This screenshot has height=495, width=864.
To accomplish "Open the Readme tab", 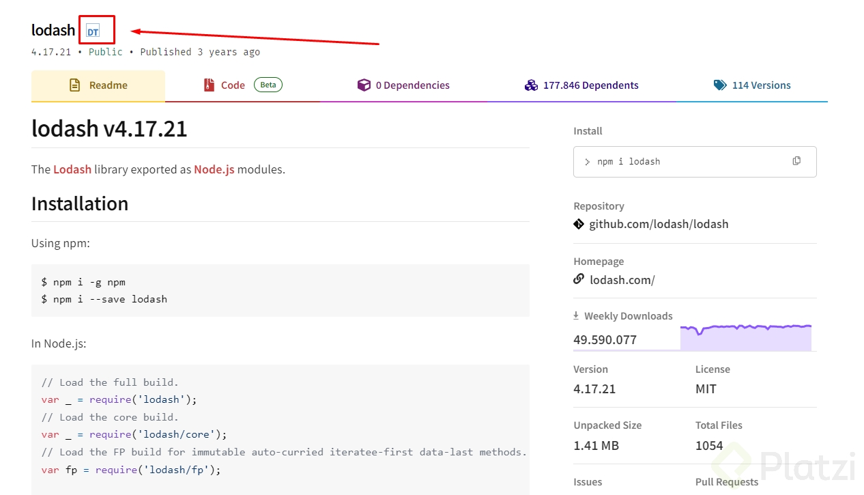I will click(x=108, y=85).
